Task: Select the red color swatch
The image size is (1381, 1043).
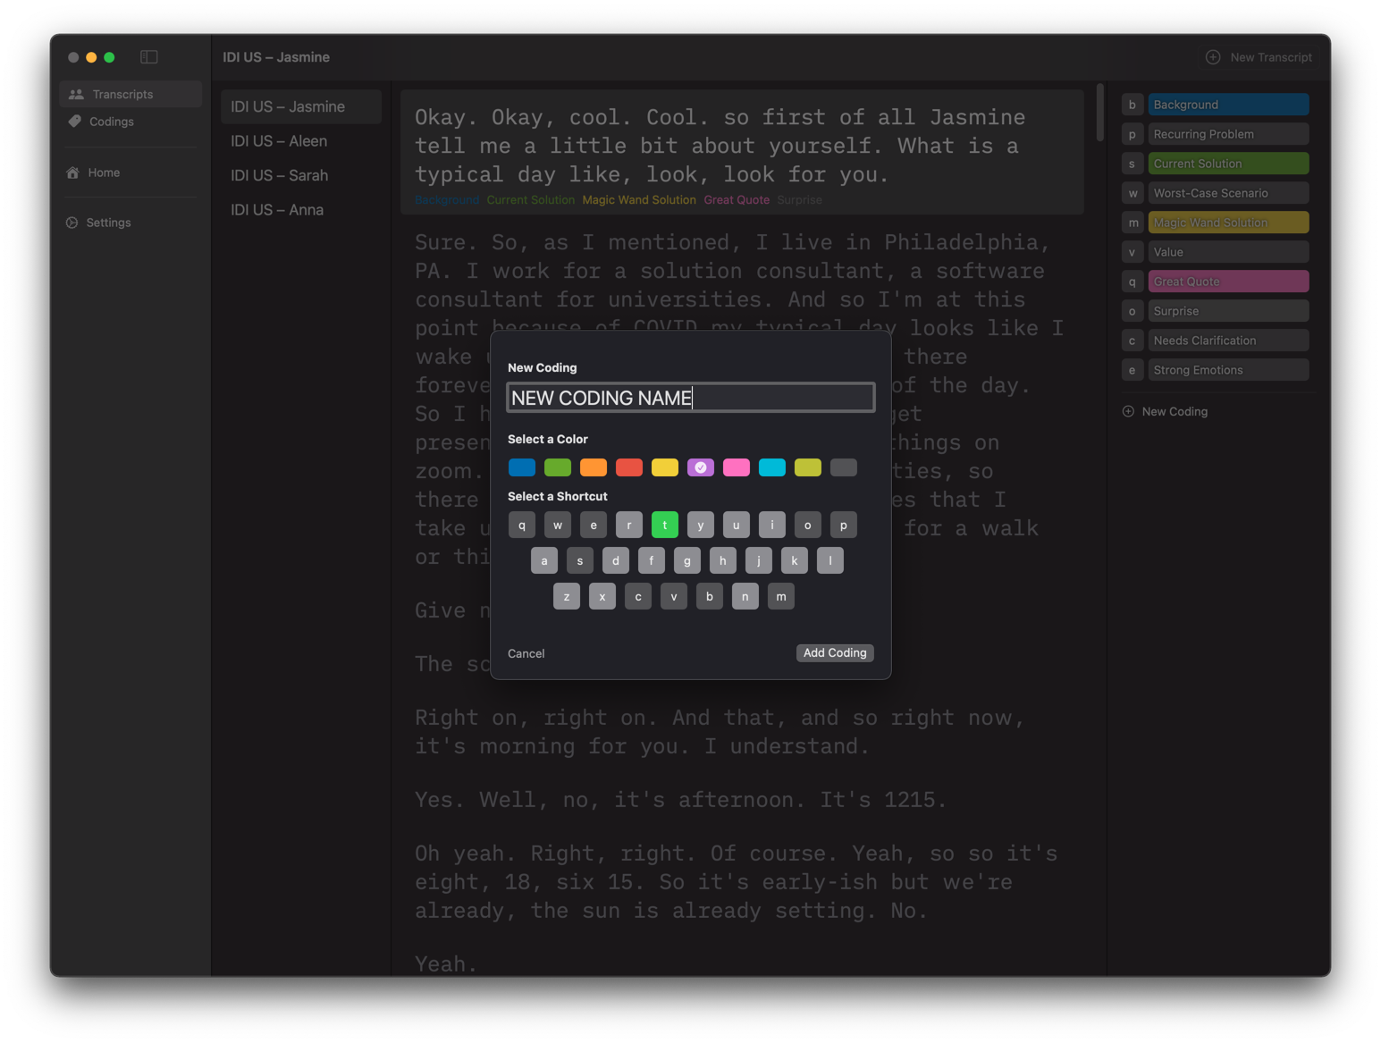Action: (x=629, y=467)
